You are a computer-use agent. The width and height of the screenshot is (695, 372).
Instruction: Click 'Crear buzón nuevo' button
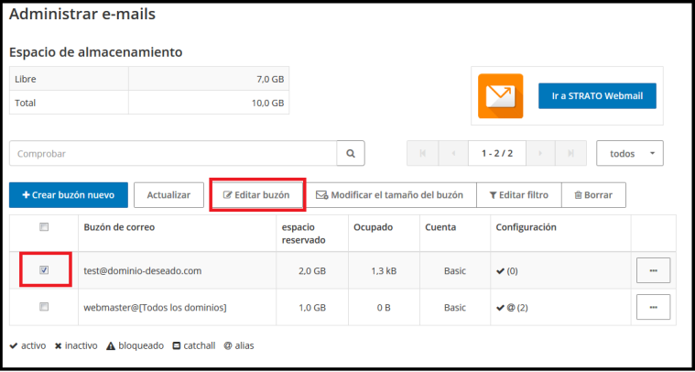68,195
